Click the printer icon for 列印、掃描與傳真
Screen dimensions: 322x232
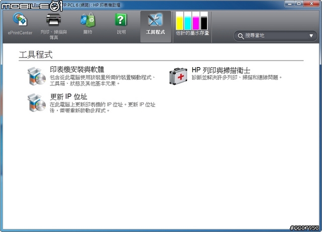(x=53, y=20)
